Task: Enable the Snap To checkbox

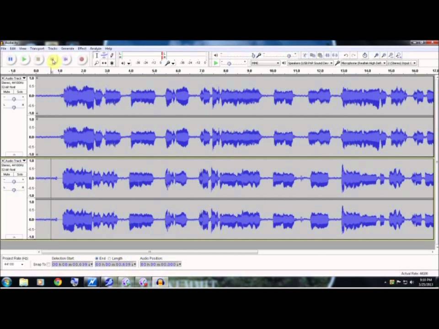Action: point(48,265)
